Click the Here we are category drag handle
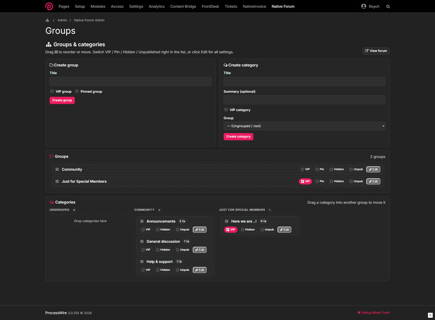 click(226, 221)
